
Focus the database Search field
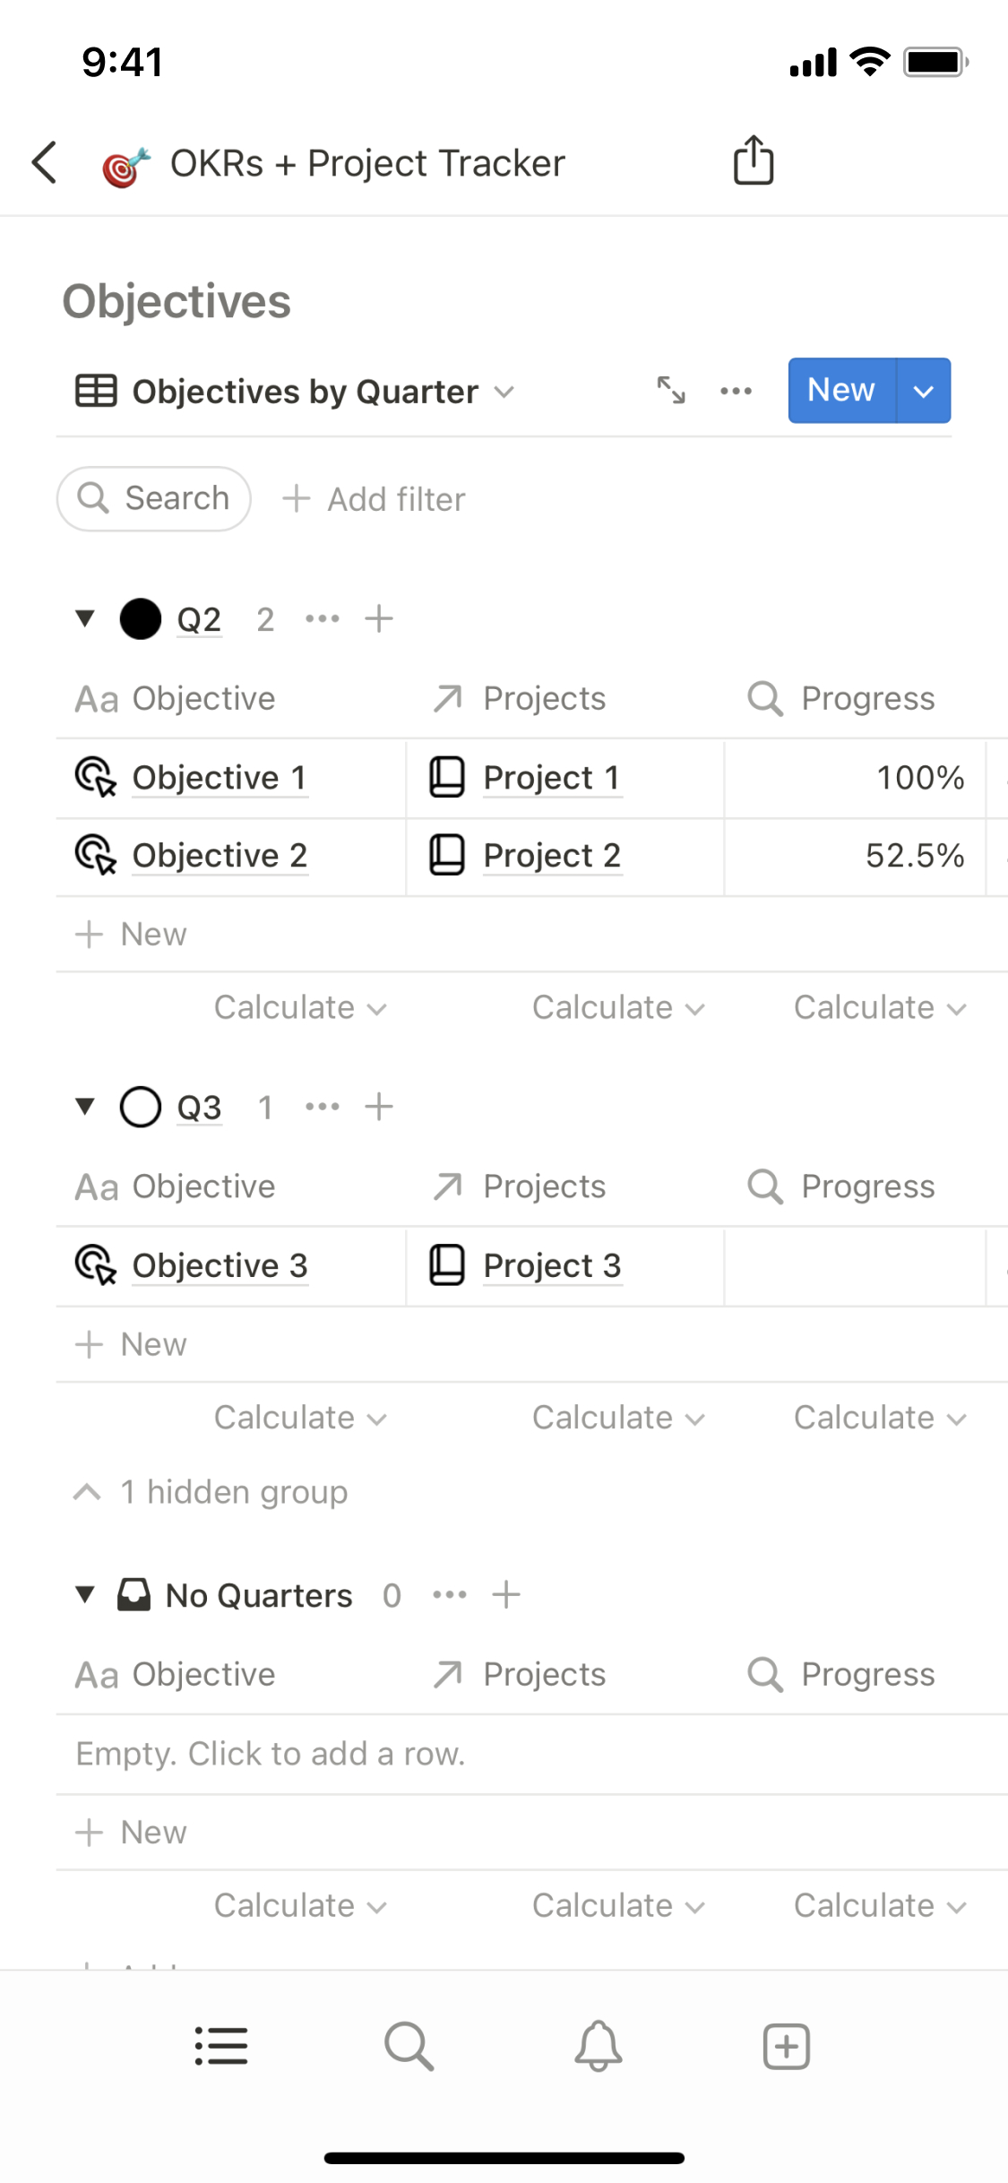[x=154, y=498]
